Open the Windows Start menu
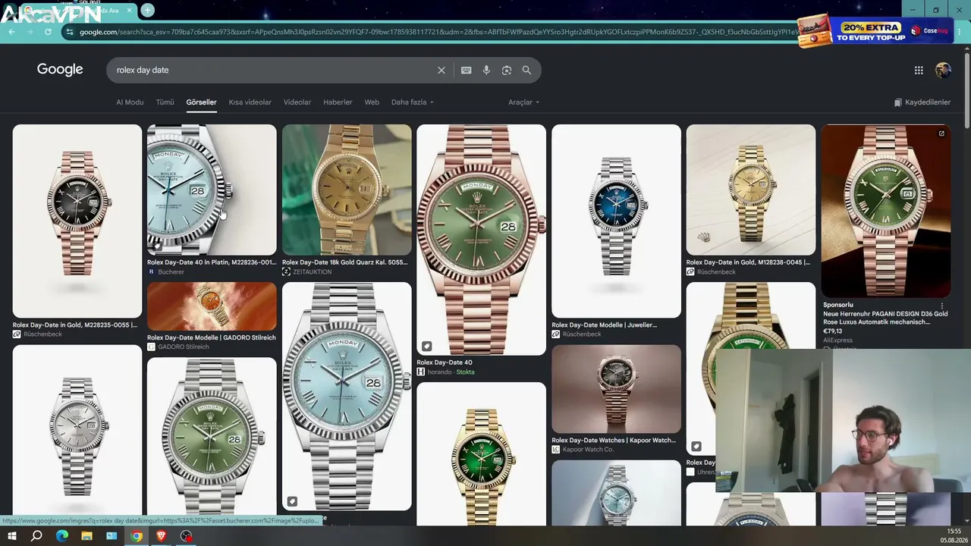 pyautogui.click(x=12, y=536)
